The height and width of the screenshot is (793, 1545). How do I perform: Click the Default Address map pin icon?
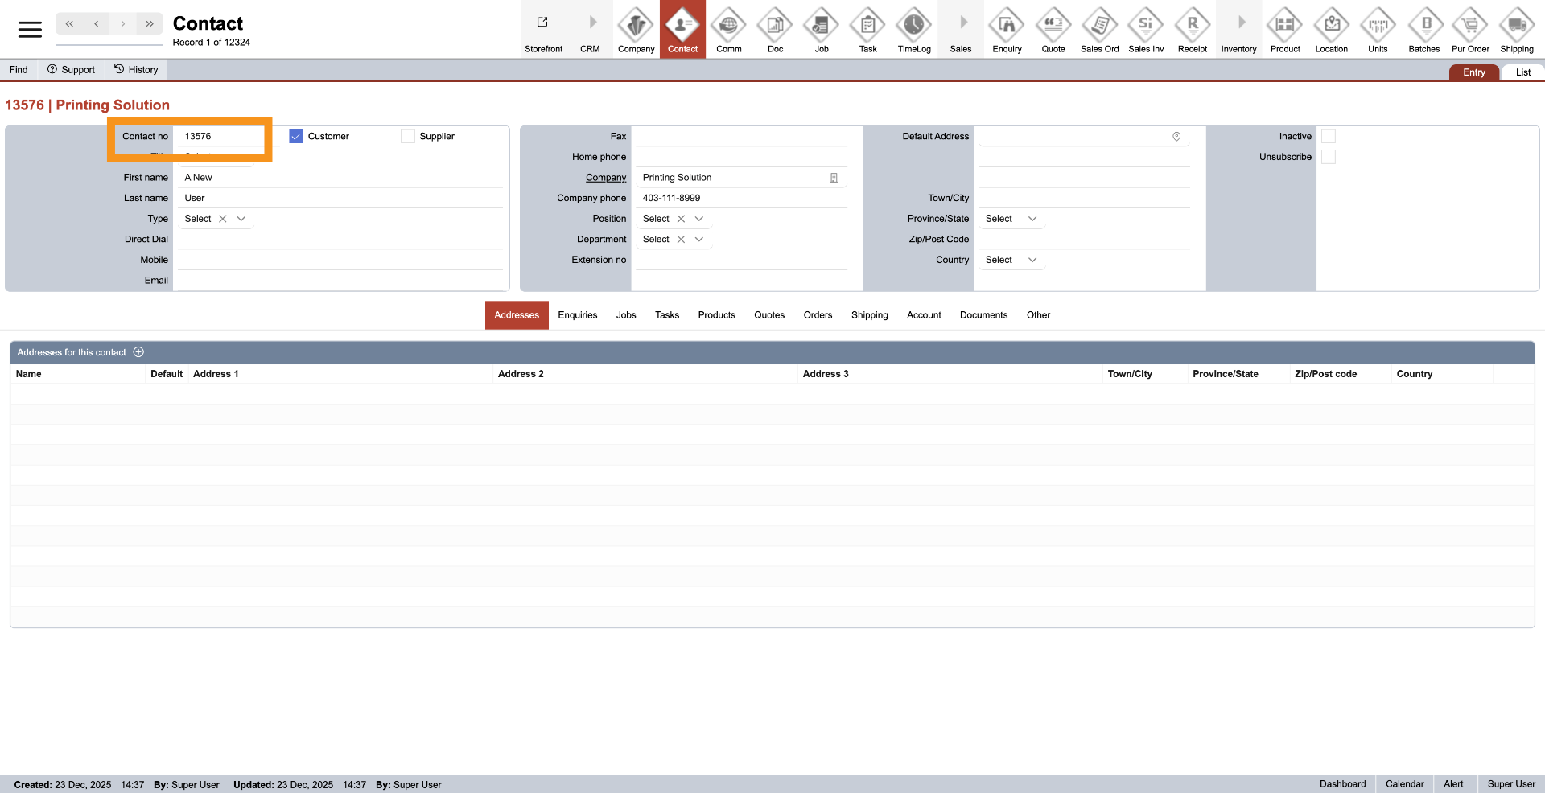click(x=1176, y=137)
